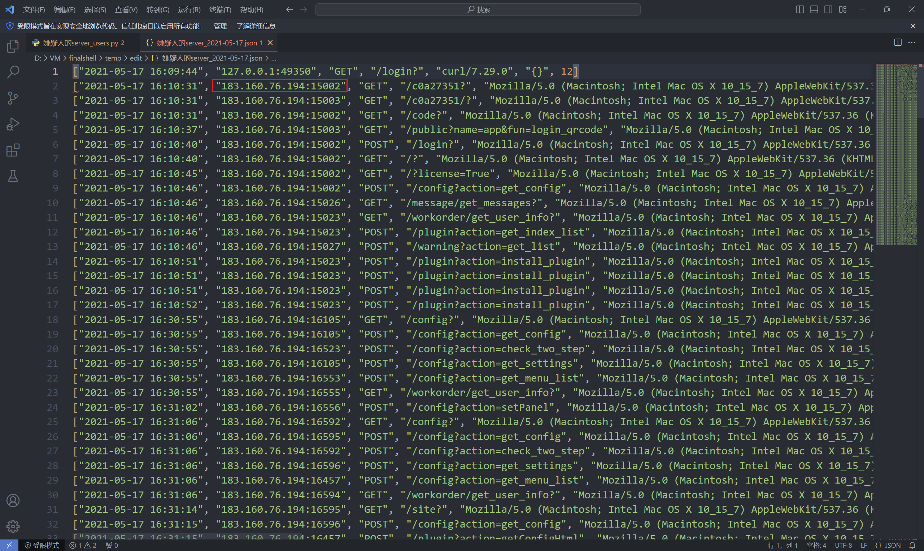This screenshot has width=924, height=551.
Task: Go back with the left arrow
Action: [289, 10]
